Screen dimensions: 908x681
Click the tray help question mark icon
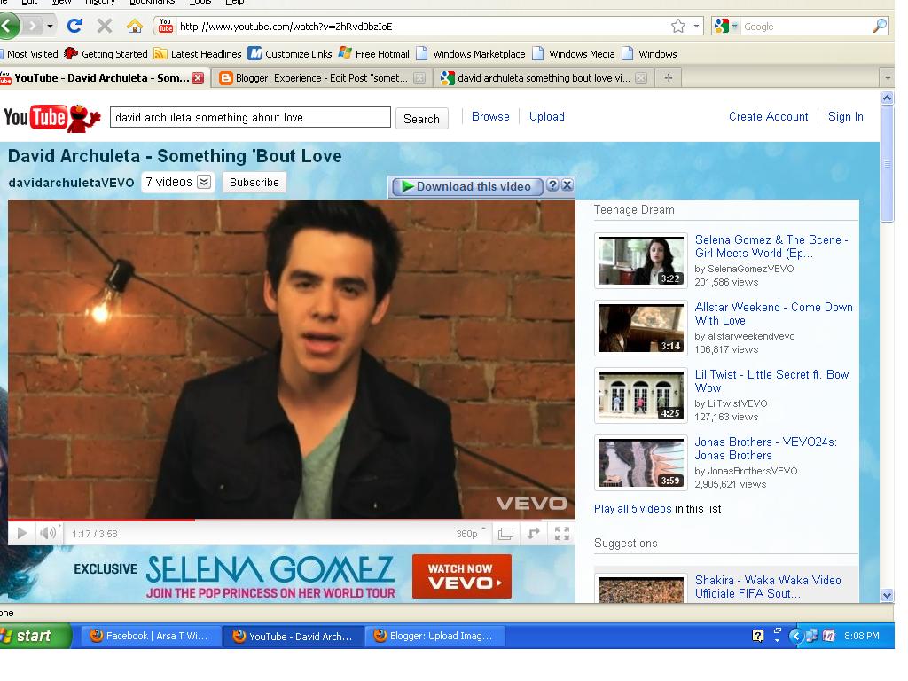757,636
